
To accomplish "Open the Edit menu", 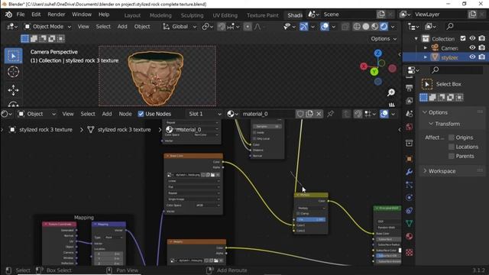I will [36, 15].
